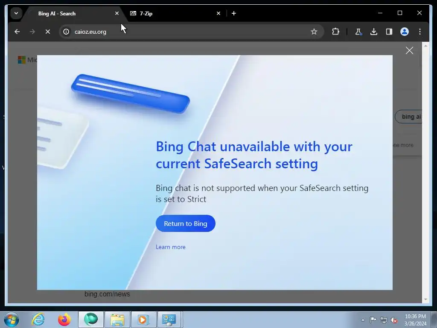Open the Extensions puzzle icon
Image resolution: width=437 pixels, height=328 pixels.
pos(335,32)
